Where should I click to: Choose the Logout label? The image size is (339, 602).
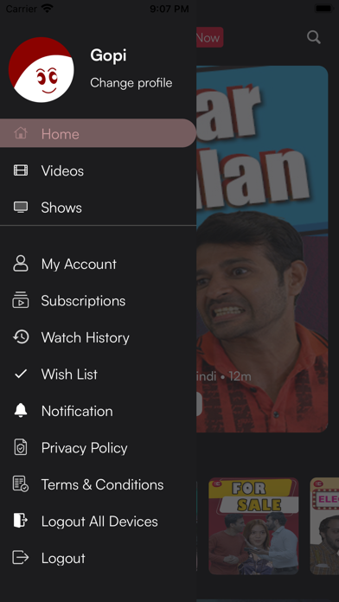point(63,558)
